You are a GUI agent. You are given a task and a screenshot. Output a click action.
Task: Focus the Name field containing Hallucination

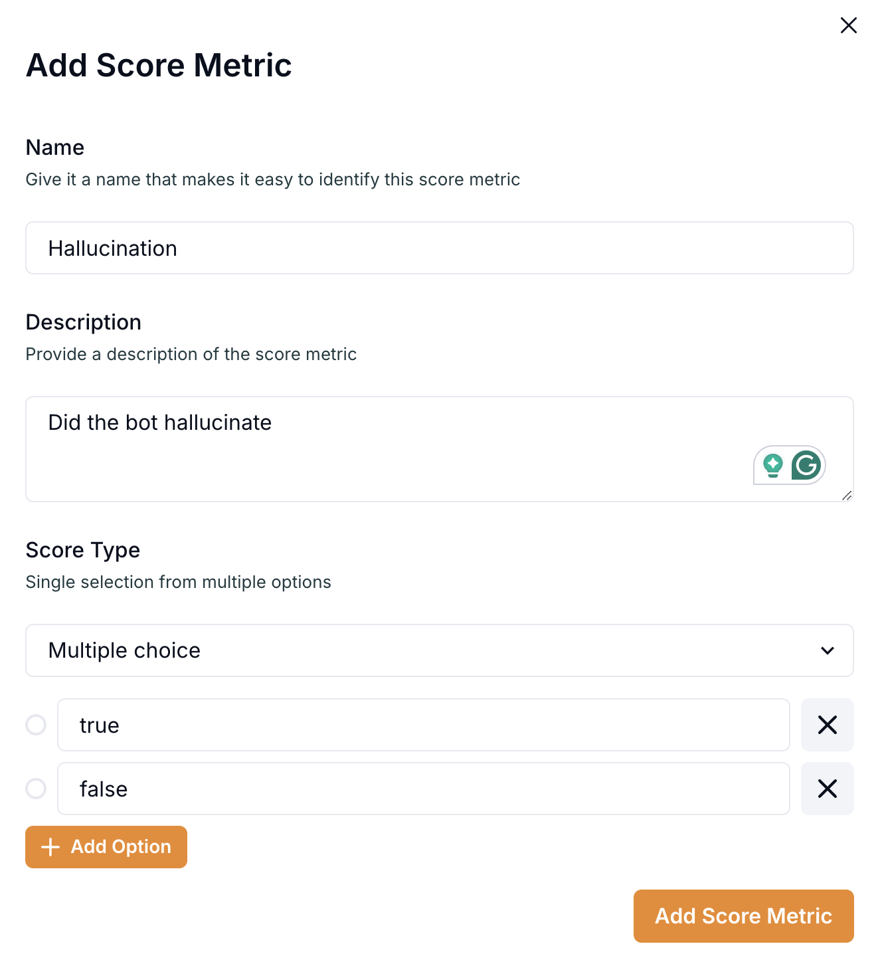440,248
